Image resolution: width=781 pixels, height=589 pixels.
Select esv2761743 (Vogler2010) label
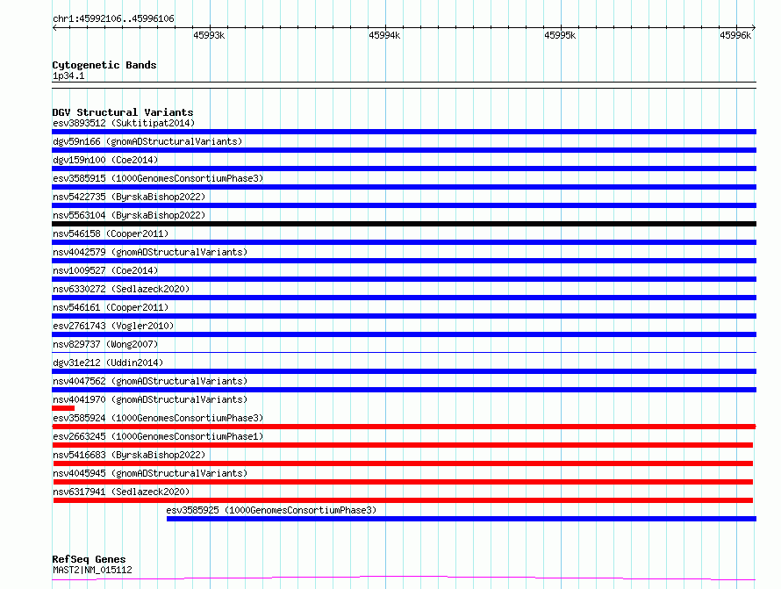[113, 326]
